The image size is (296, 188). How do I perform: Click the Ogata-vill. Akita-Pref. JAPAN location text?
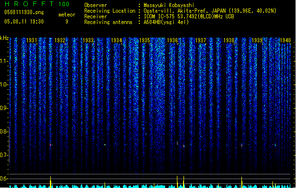click(210, 11)
